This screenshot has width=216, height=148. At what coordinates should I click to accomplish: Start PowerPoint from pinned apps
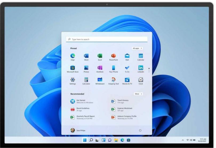pyautogui.click(x=113, y=57)
